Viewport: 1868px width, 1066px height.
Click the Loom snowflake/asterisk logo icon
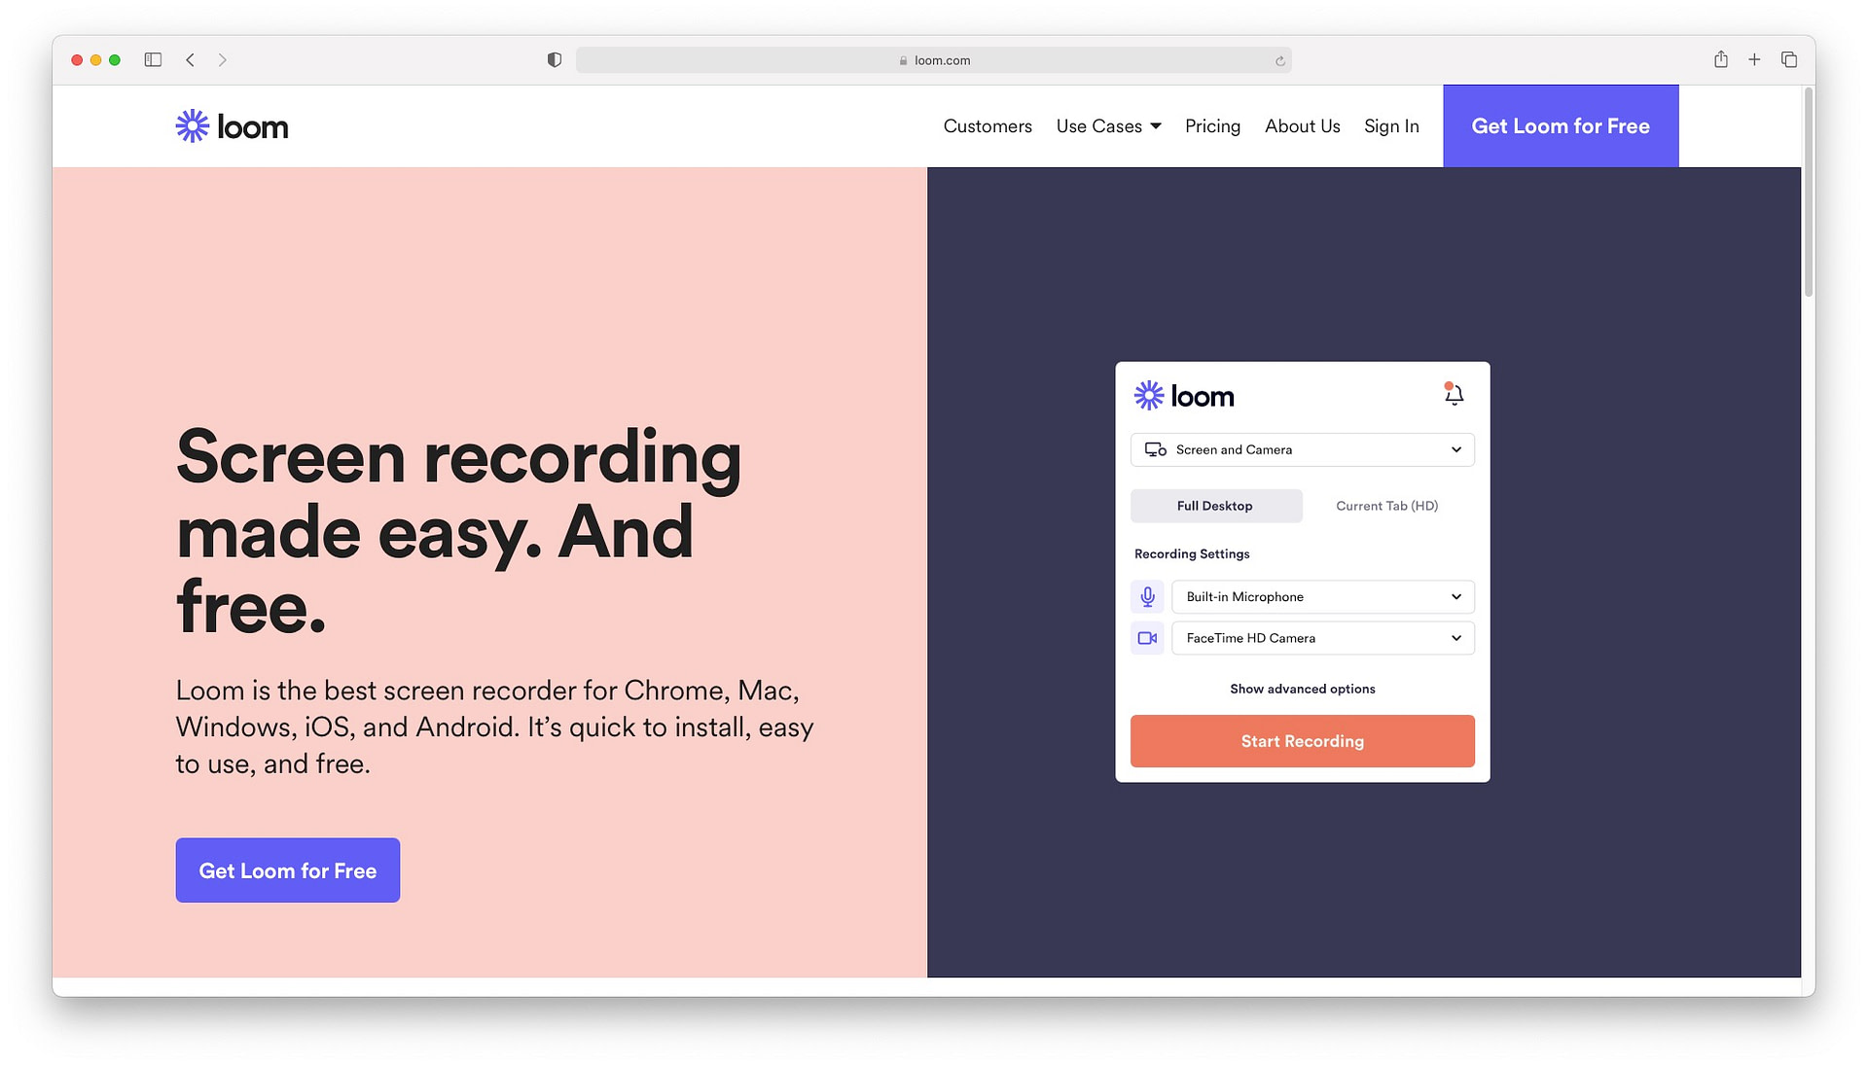click(191, 124)
